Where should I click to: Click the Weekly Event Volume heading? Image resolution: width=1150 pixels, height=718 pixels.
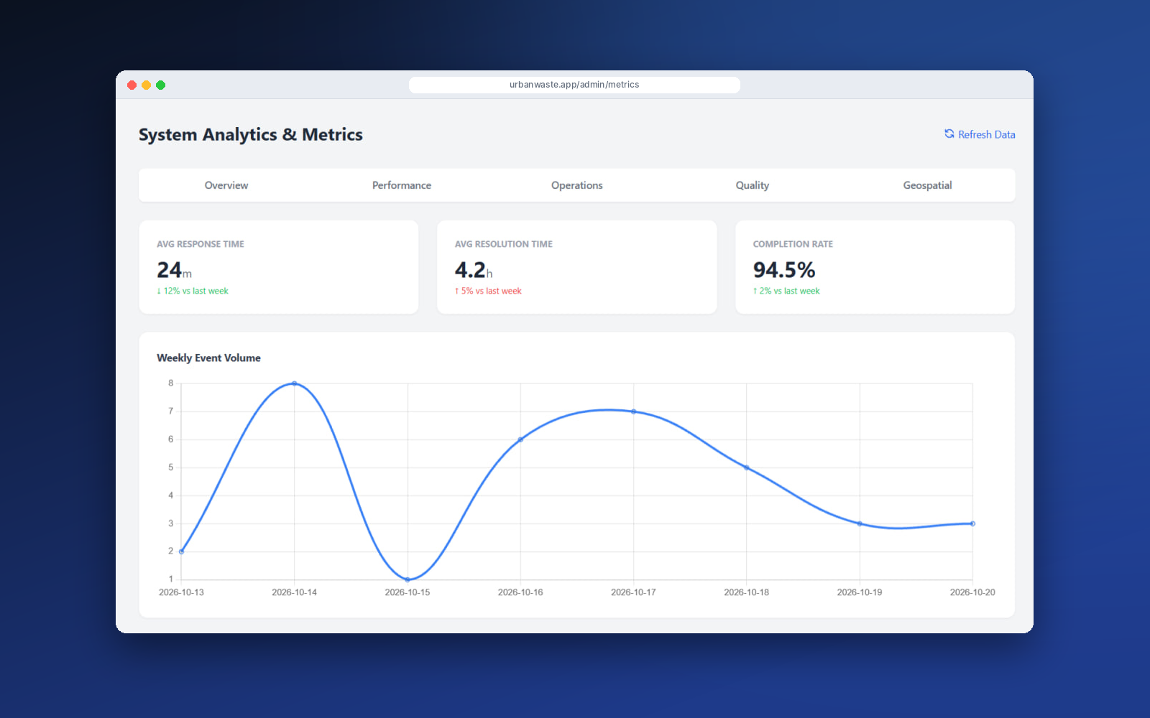(x=208, y=358)
